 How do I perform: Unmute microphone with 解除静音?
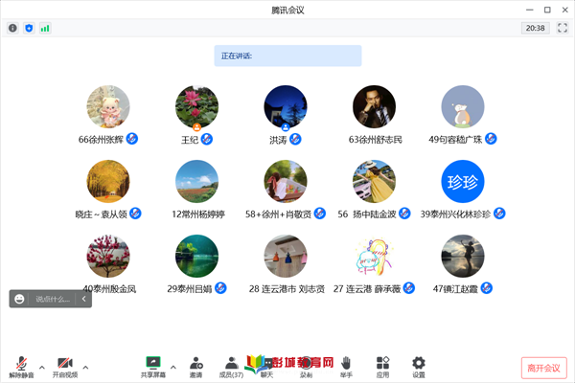pyautogui.click(x=22, y=367)
